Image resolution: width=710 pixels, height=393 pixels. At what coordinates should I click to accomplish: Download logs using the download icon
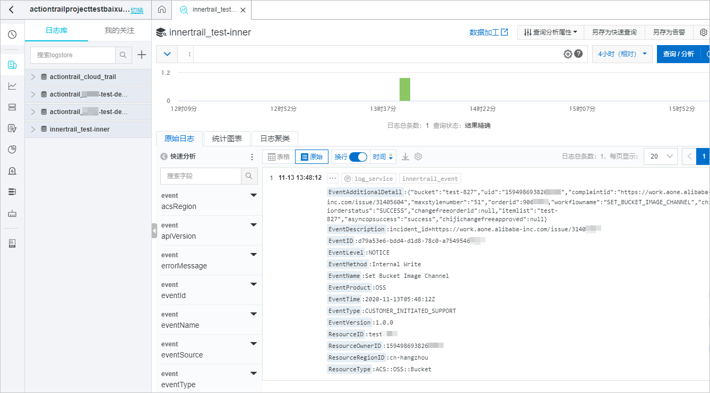pyautogui.click(x=405, y=156)
